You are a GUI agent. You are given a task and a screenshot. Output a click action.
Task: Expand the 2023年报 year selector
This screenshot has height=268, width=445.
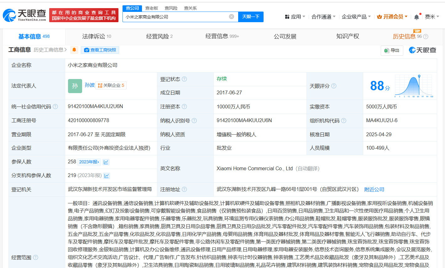tap(89, 162)
